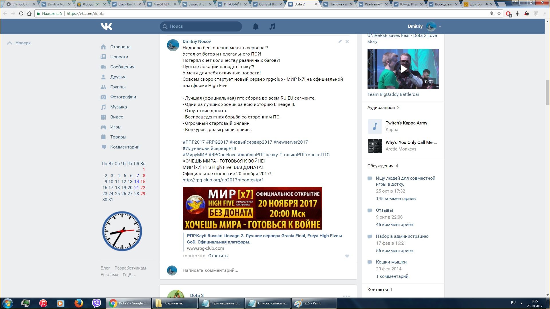Screen dimensions: 550x309
Task: Reload the page in Chrome
Action: pos(21,13)
